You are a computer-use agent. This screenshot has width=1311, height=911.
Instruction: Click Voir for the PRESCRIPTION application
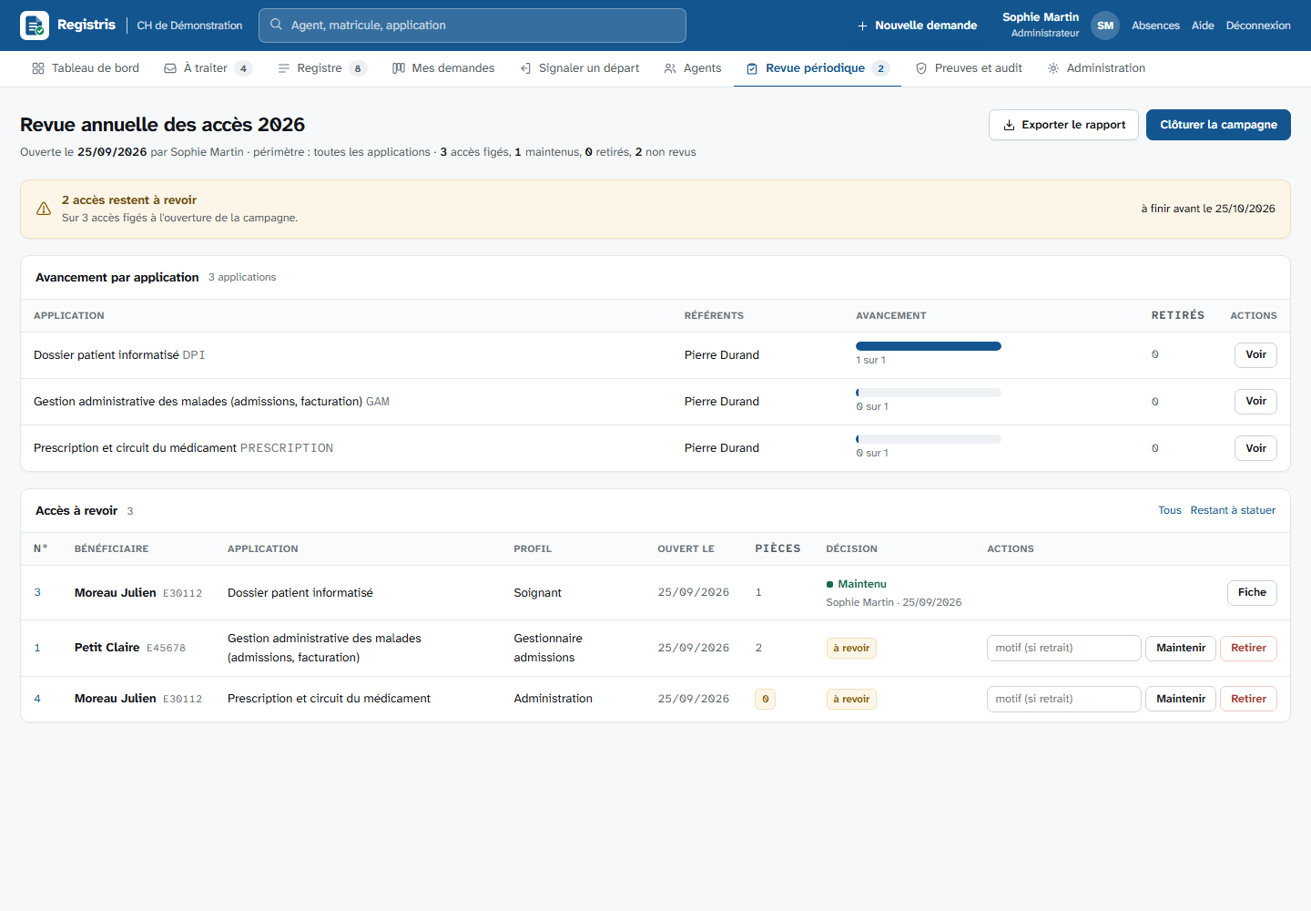coord(1255,448)
